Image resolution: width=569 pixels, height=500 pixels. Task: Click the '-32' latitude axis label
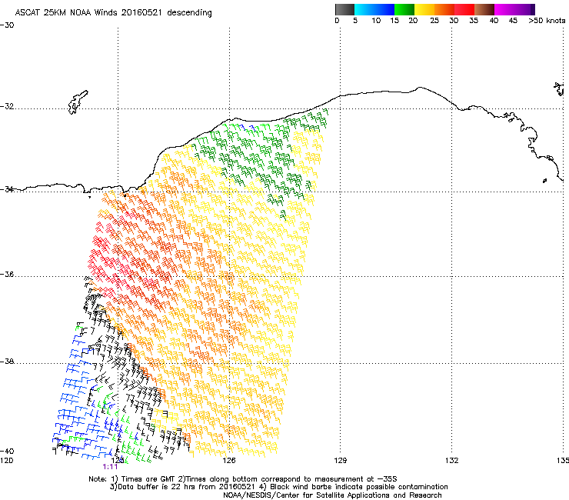coord(7,106)
